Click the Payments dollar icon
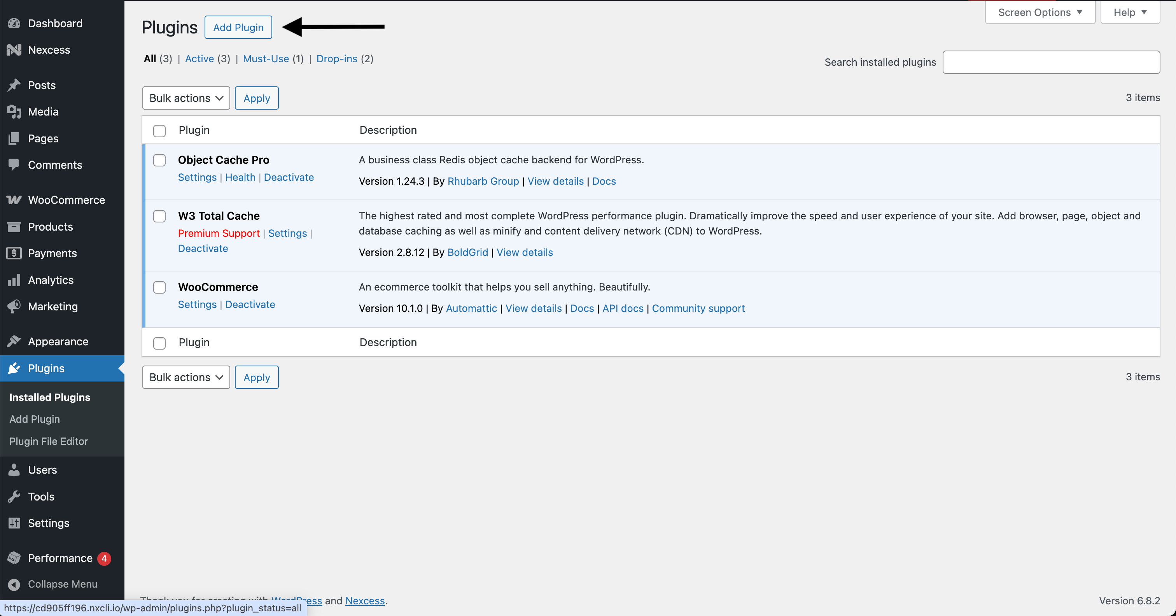The width and height of the screenshot is (1176, 616). coord(14,253)
